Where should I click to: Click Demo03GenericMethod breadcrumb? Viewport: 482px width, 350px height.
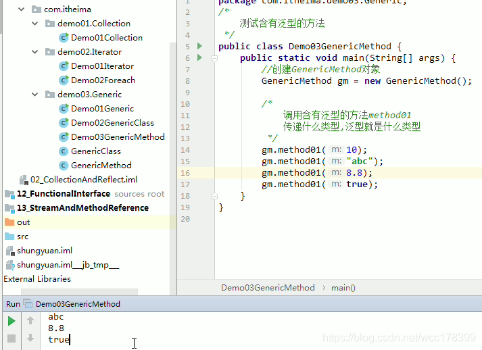pos(268,288)
